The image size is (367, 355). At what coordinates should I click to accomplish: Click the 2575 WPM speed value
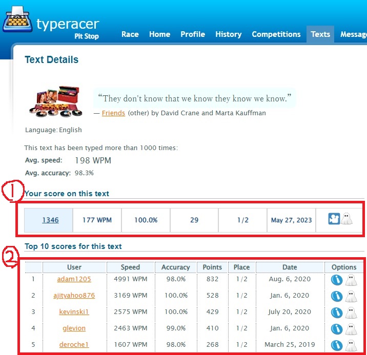tap(130, 312)
